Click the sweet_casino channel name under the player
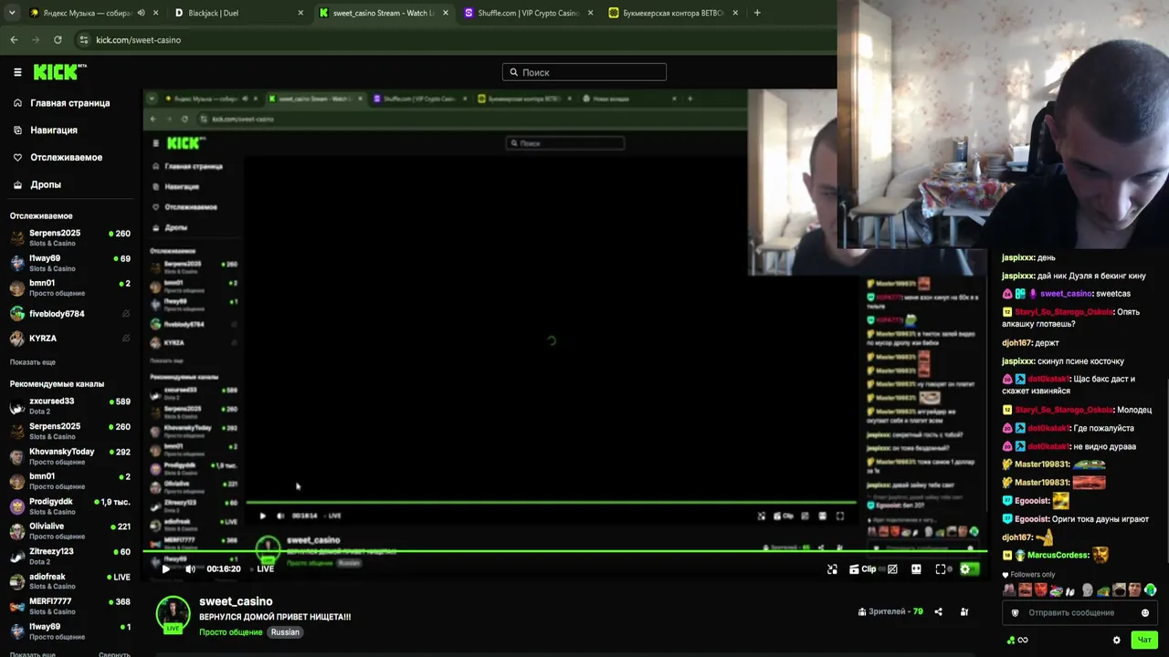This screenshot has width=1169, height=657. point(236,602)
